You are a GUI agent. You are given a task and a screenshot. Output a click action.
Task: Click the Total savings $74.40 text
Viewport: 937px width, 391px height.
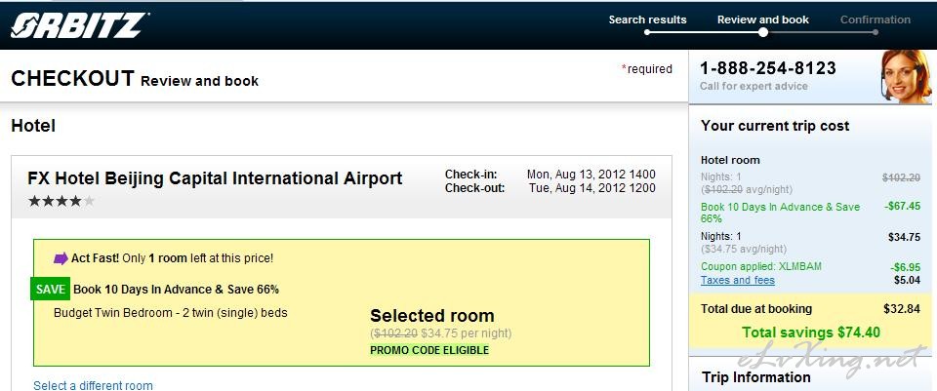pyautogui.click(x=811, y=332)
